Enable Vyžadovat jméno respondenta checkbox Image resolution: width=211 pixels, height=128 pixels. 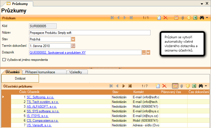[4, 59]
